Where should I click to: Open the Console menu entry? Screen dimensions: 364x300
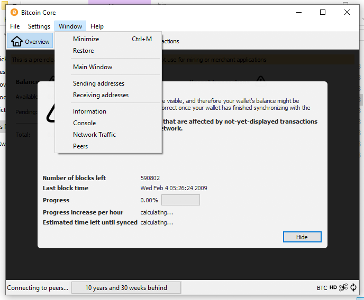point(108,123)
